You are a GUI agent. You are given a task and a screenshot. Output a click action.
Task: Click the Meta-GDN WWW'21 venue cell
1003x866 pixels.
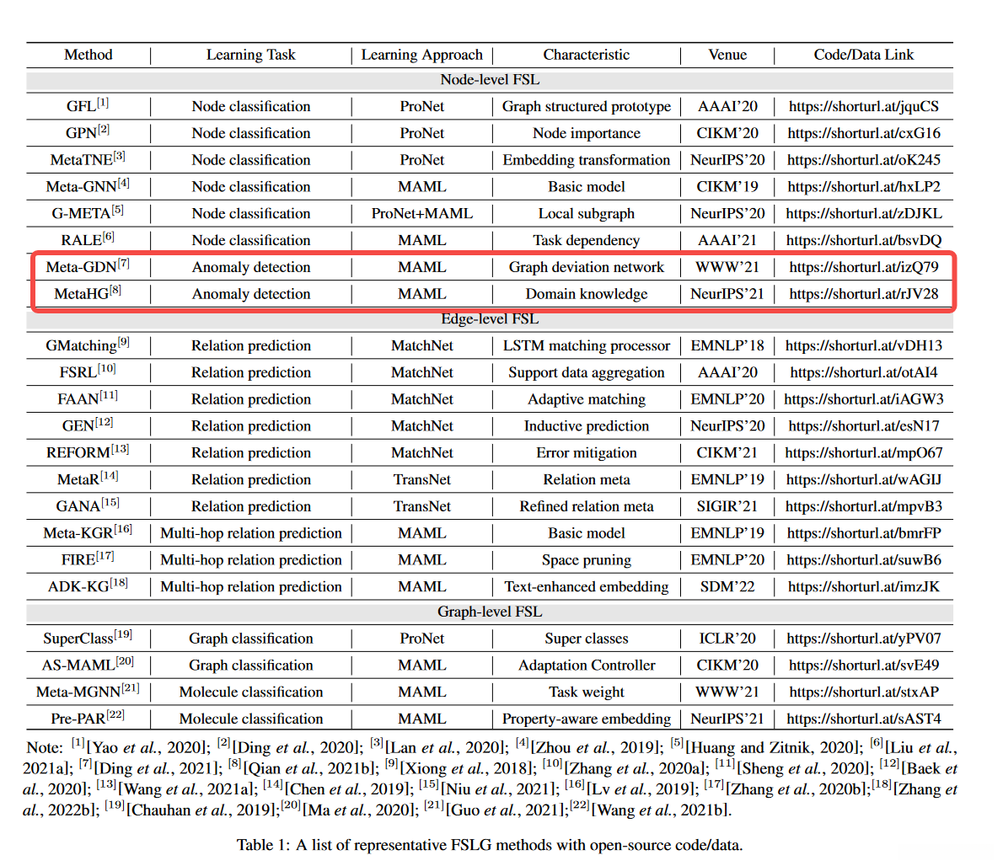(727, 267)
